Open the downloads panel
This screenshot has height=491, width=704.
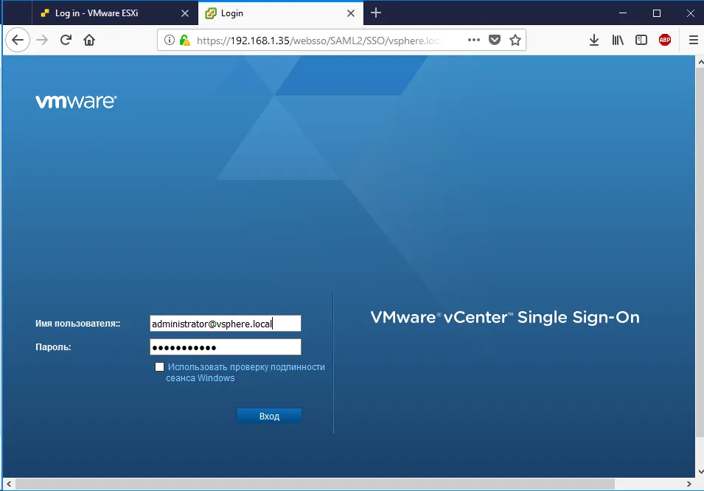(594, 40)
